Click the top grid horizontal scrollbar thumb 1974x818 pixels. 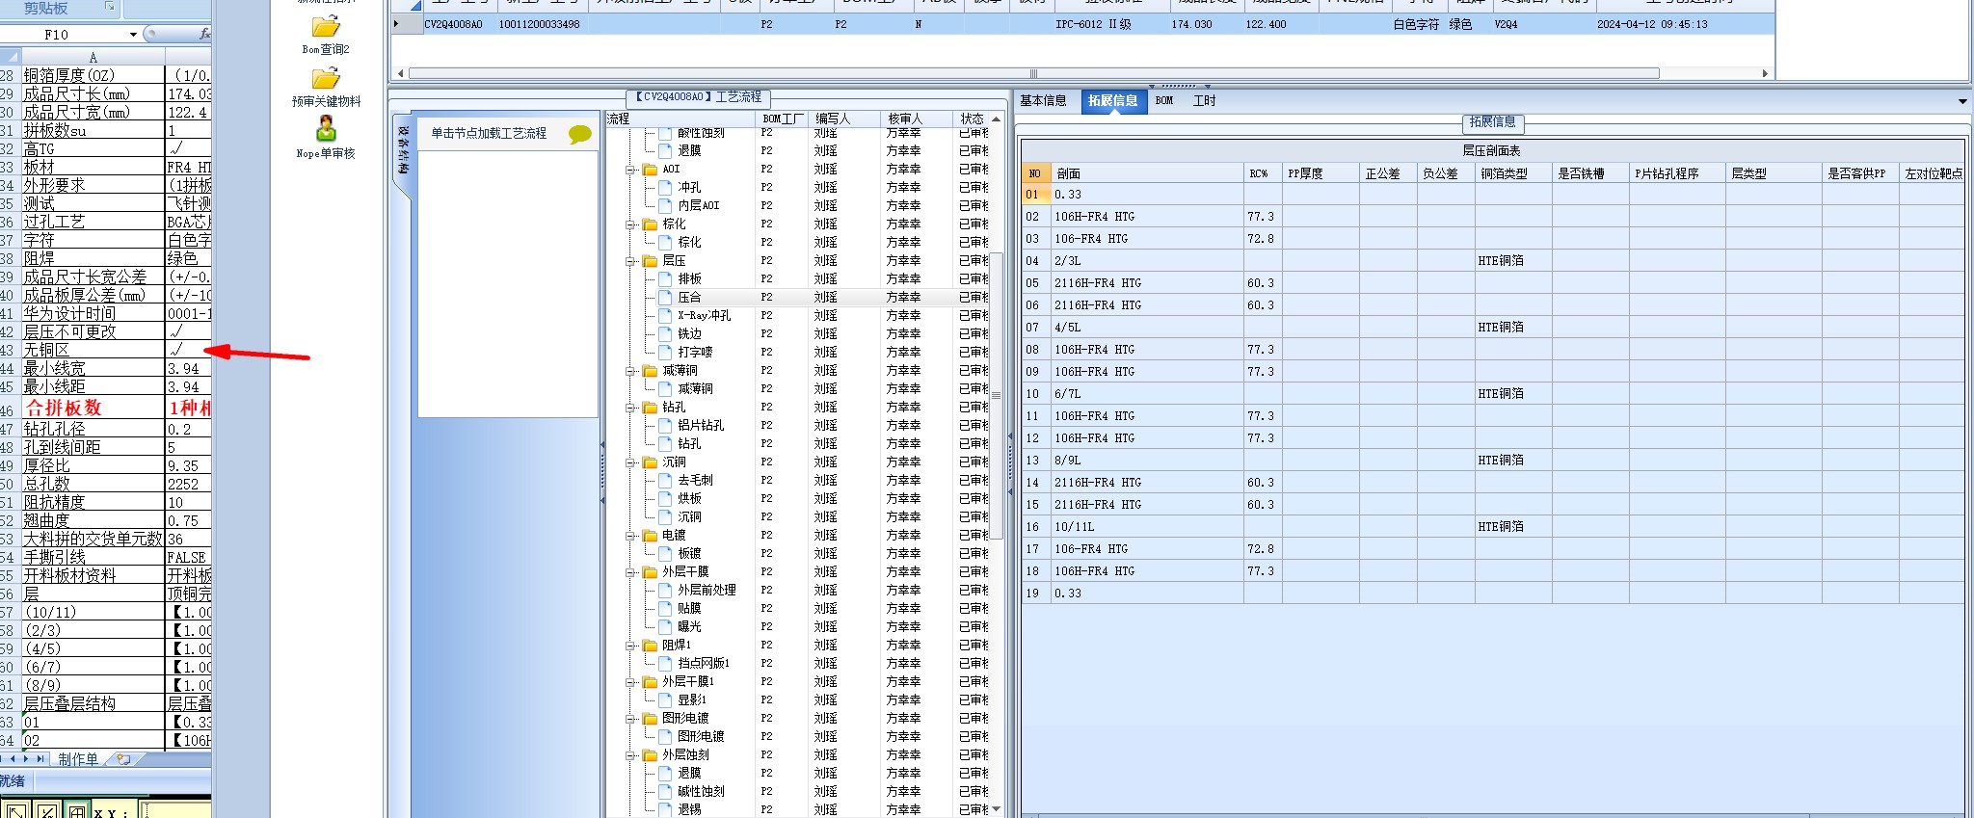tap(1033, 73)
